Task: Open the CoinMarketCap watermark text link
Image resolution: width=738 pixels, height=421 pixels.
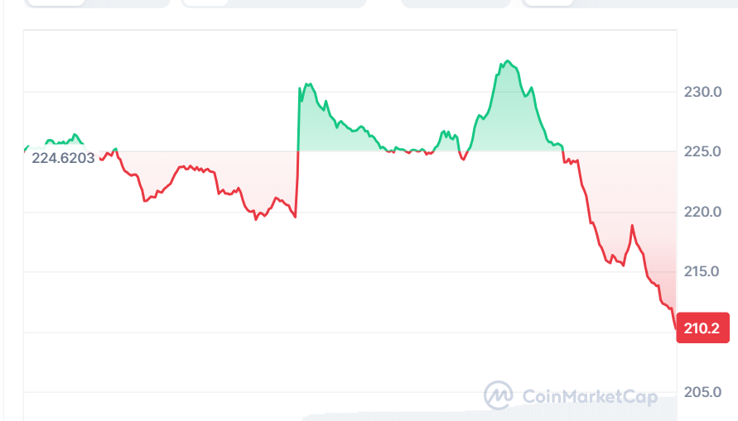Action: (x=576, y=396)
